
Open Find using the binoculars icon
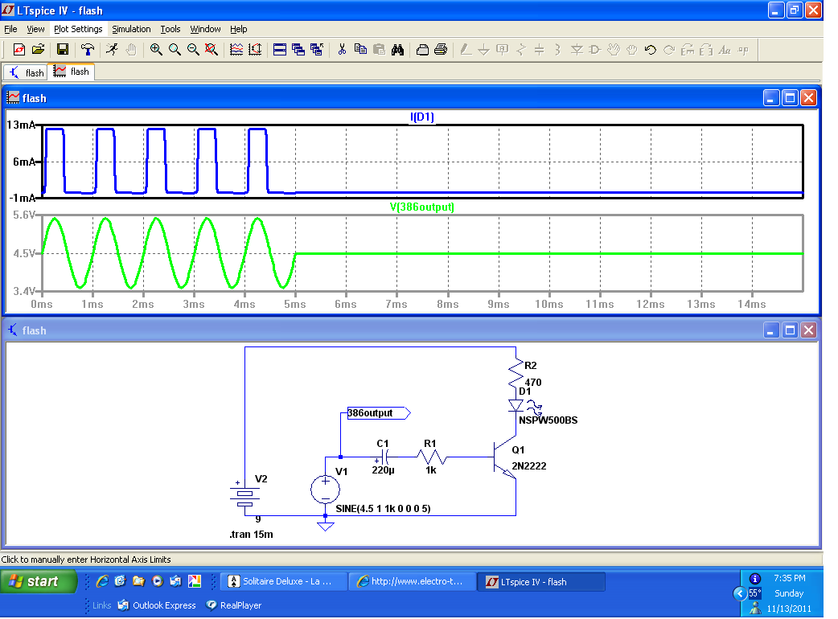tap(397, 50)
